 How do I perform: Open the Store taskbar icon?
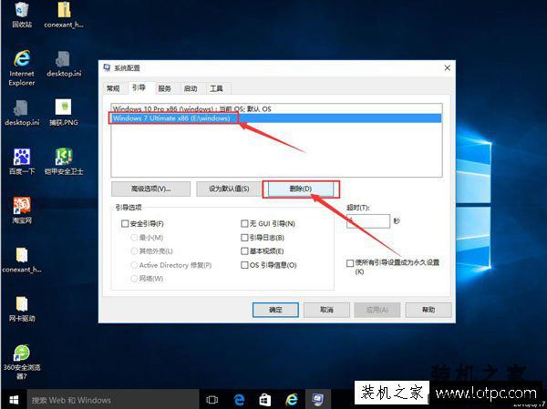pyautogui.click(x=265, y=400)
